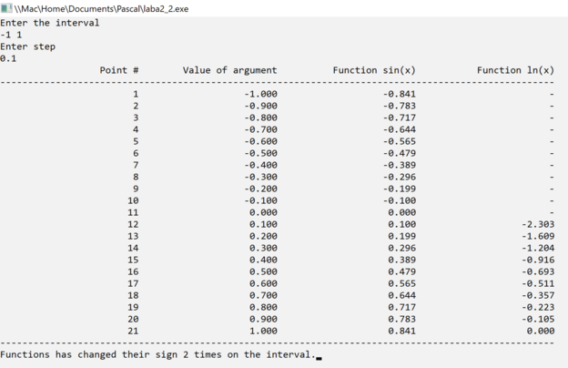Image resolution: width=568 pixels, height=368 pixels.
Task: Click the ln(x) value -0.693
Action: pos(537,271)
